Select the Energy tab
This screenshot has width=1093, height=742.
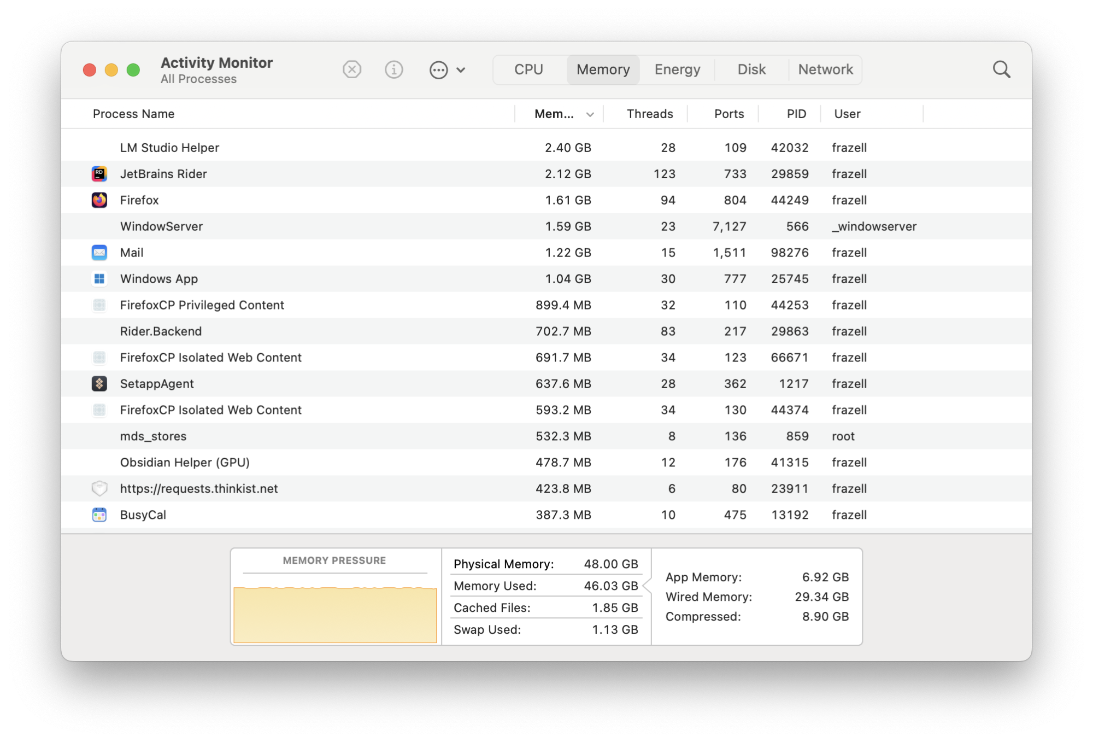(x=677, y=69)
